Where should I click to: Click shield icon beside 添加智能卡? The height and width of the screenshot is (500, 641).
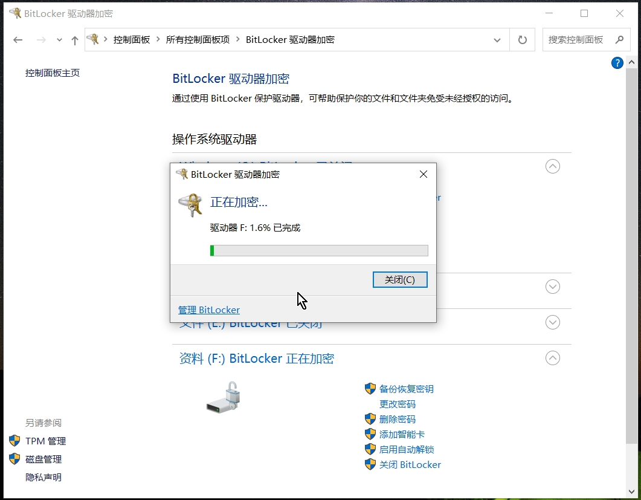370,434
